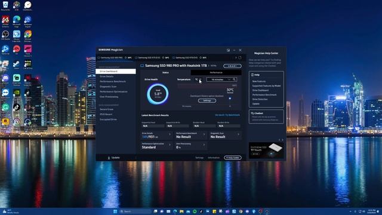382x215 pixels.
Task: Select the first Samsung SSD 970 EVO tab
Action: tap(152, 58)
